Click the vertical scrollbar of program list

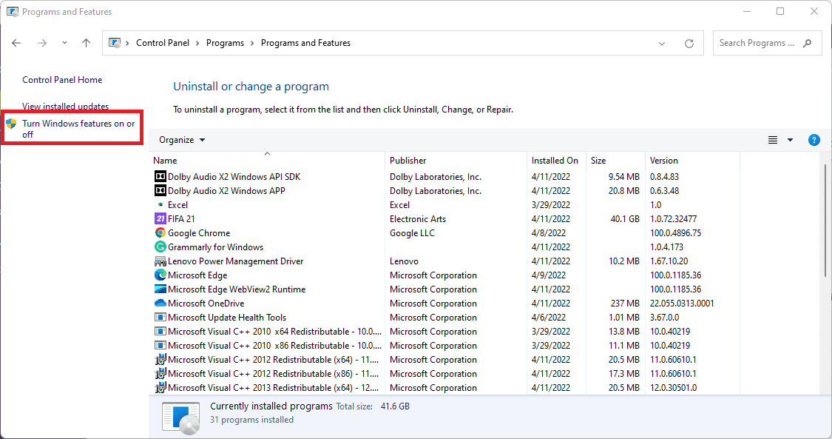pos(825,221)
